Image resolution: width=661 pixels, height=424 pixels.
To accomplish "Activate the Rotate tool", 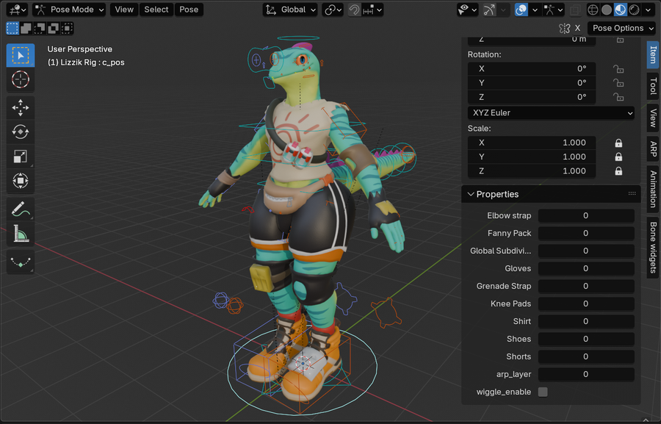I will click(x=21, y=132).
